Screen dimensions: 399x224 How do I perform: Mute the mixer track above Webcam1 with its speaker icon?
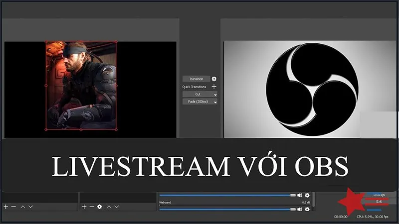[x=300, y=195]
